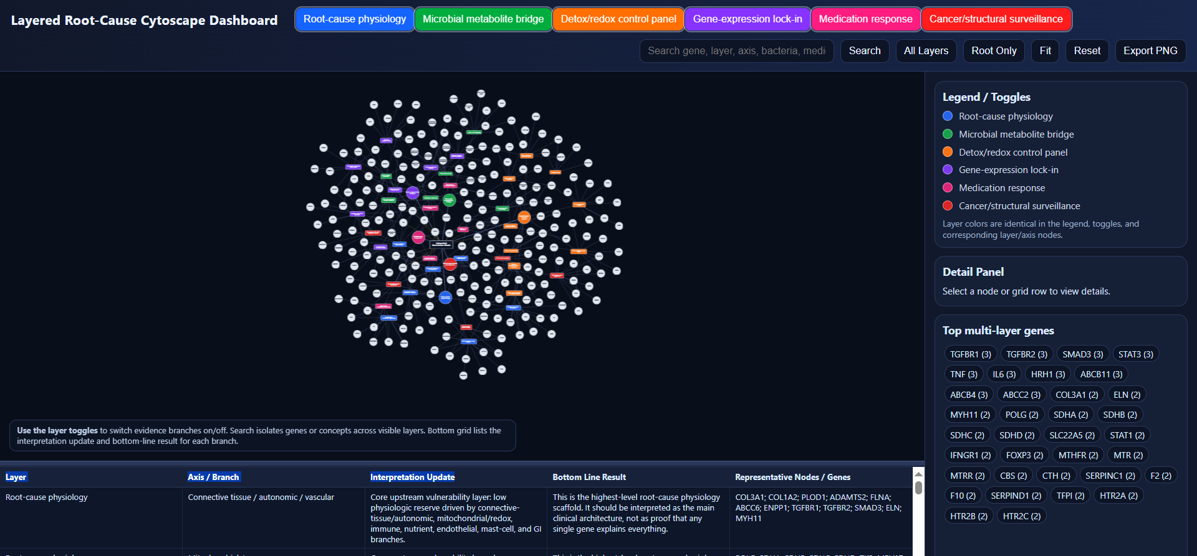Select the orange Detox/redox hub node
Image resolution: width=1197 pixels, height=556 pixels.
(524, 217)
